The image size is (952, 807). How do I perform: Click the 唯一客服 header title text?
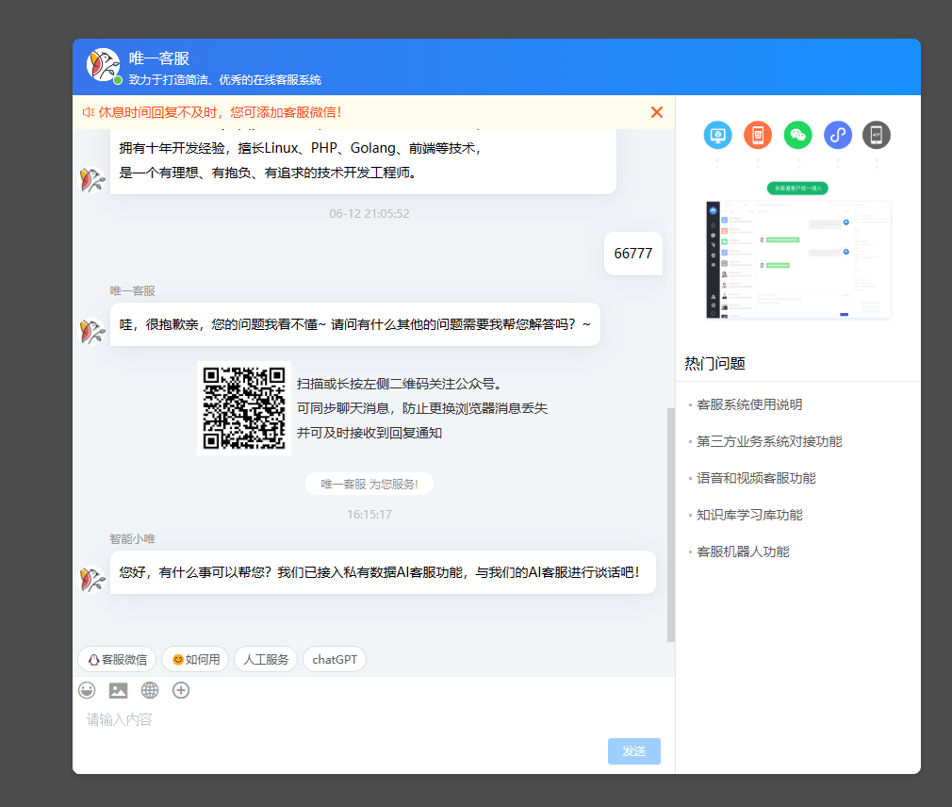click(x=159, y=58)
